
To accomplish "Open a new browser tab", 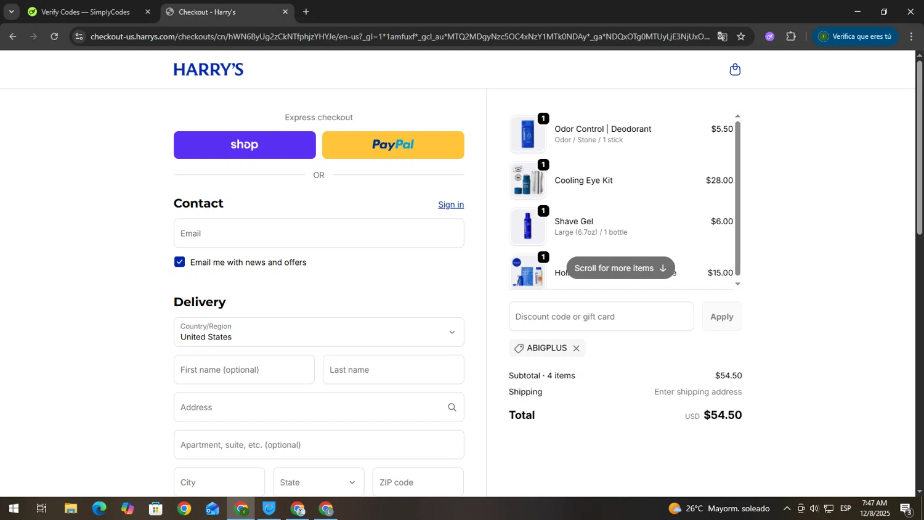I will click(306, 12).
